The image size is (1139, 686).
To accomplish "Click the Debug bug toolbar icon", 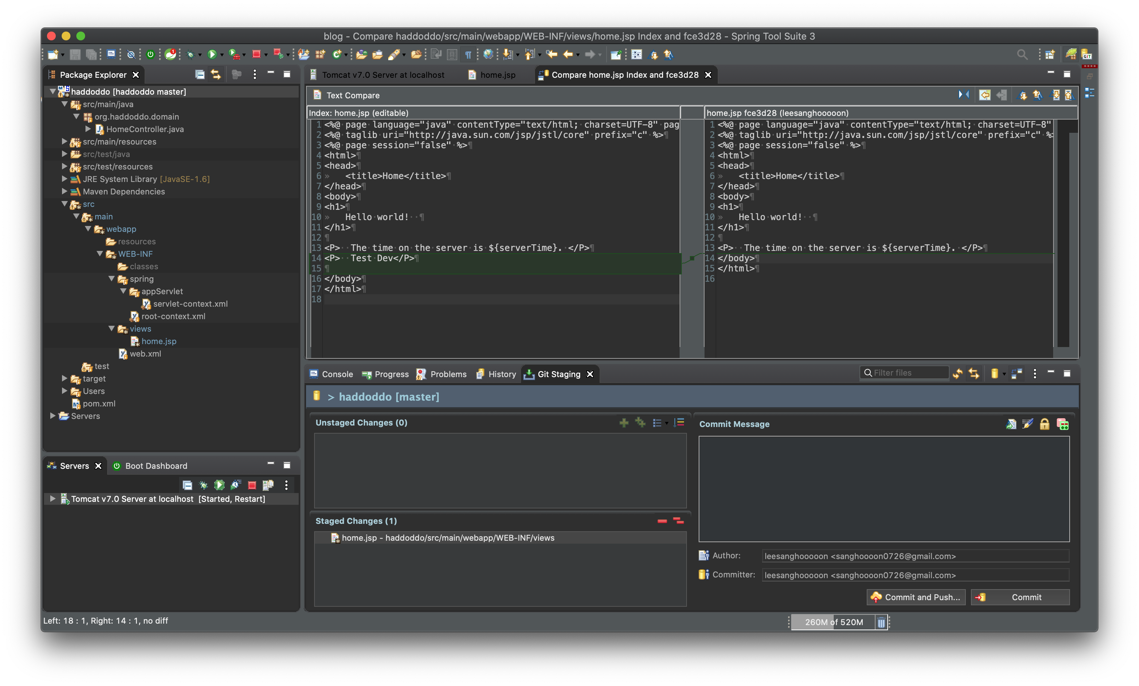I will coord(190,55).
